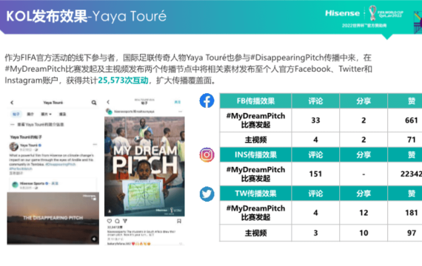
Task: Tap Yaya Touré's avatar on the Facebook post
Action: click(x=14, y=147)
